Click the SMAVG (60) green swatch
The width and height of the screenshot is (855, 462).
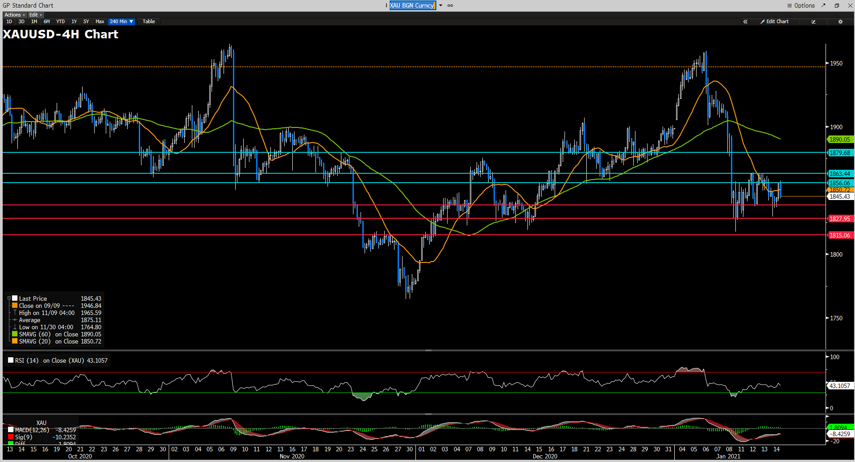point(15,334)
